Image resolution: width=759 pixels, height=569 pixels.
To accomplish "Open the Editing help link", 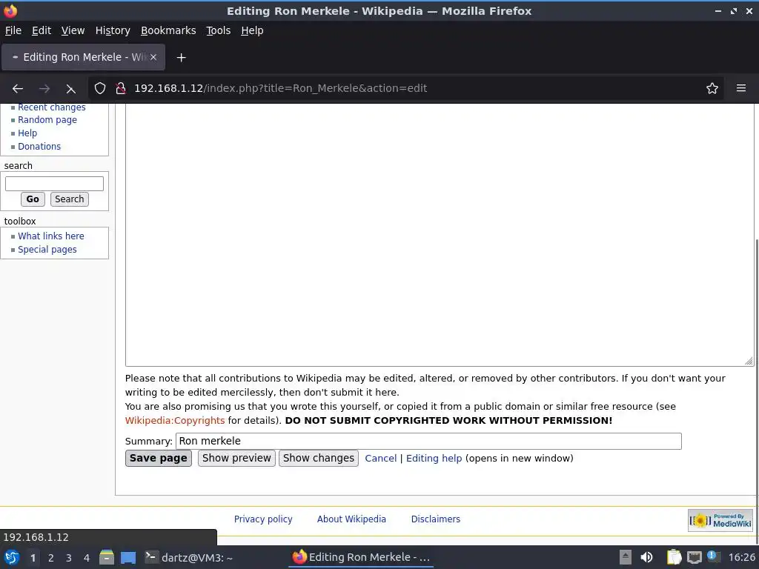I will [x=434, y=458].
